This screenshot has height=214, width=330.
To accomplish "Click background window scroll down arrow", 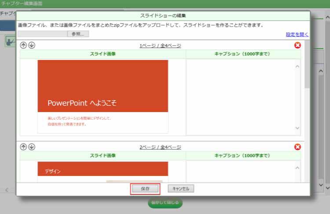I will click(327, 188).
